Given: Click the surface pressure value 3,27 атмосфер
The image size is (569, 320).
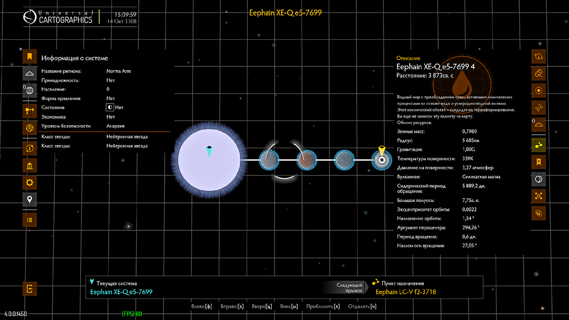Looking at the screenshot, I should tap(478, 168).
